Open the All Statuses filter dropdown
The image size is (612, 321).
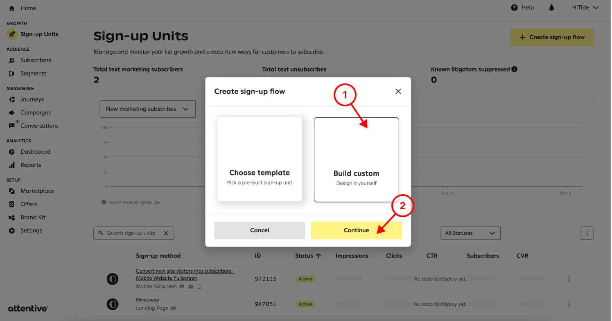click(x=470, y=233)
